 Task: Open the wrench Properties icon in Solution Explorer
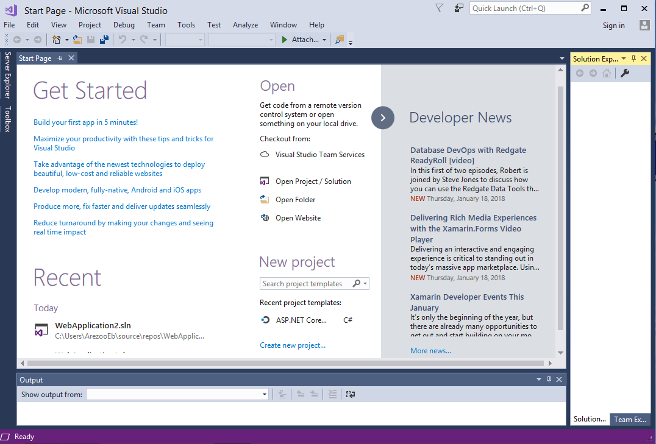624,73
